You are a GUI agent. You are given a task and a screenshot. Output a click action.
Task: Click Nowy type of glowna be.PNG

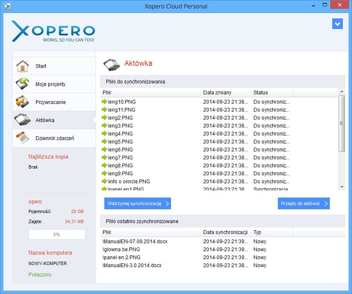click(260, 250)
